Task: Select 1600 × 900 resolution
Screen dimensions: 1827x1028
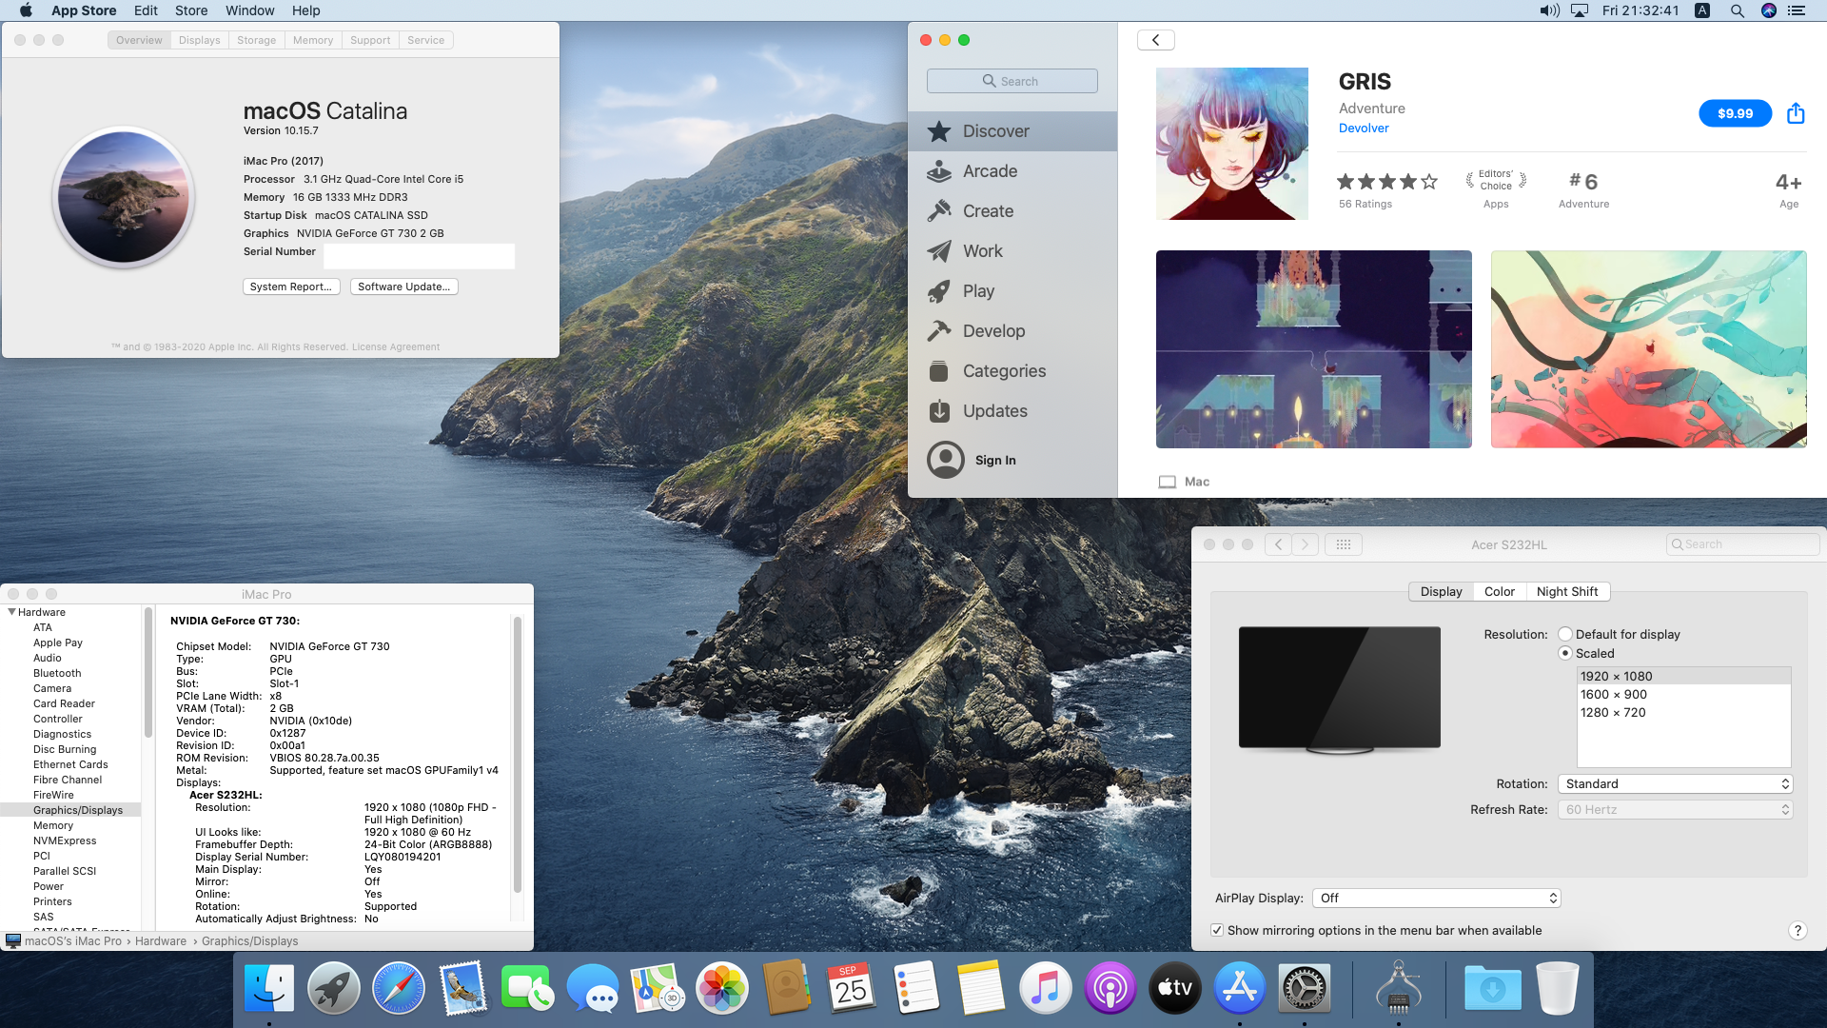Action: (x=1684, y=695)
